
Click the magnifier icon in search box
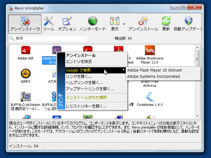12,38
